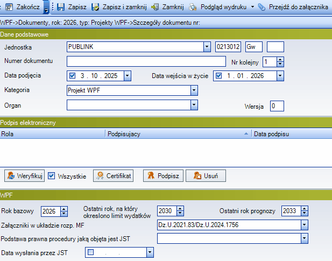This screenshot has width=332, height=261.
Task: Click the Certifikat button
Action: point(113,176)
